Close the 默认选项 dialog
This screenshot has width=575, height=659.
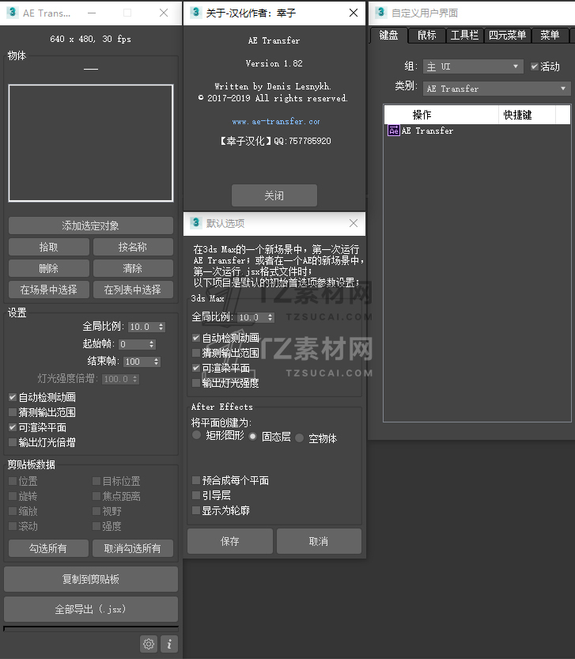354,223
